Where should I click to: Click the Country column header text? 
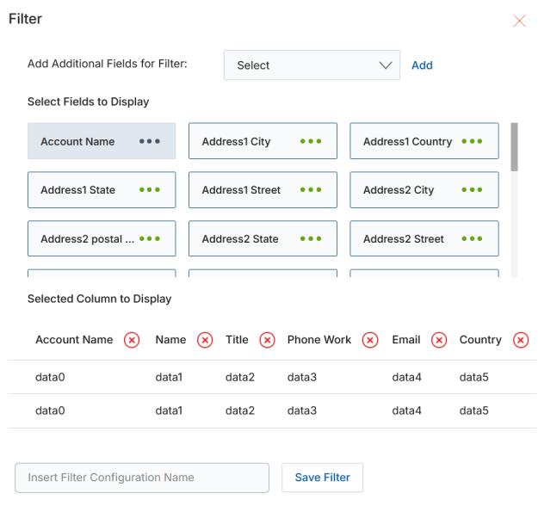pos(480,340)
